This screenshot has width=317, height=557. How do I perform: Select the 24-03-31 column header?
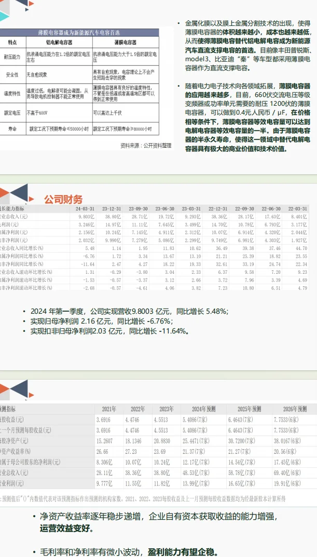[85, 208]
